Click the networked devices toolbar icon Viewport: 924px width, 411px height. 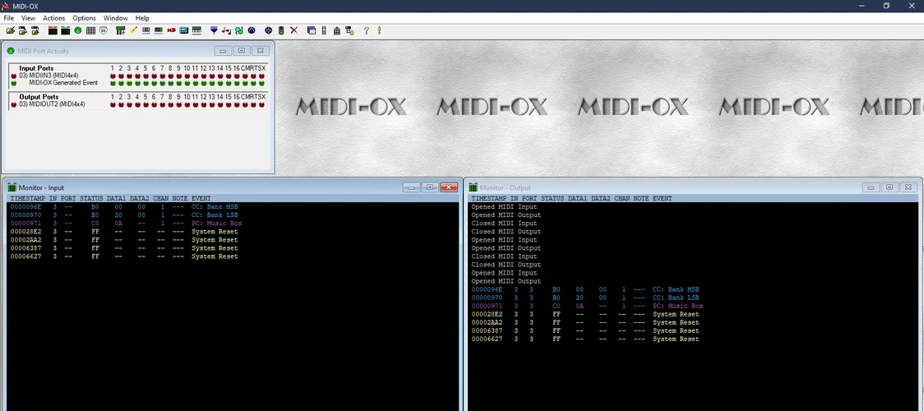click(x=349, y=30)
